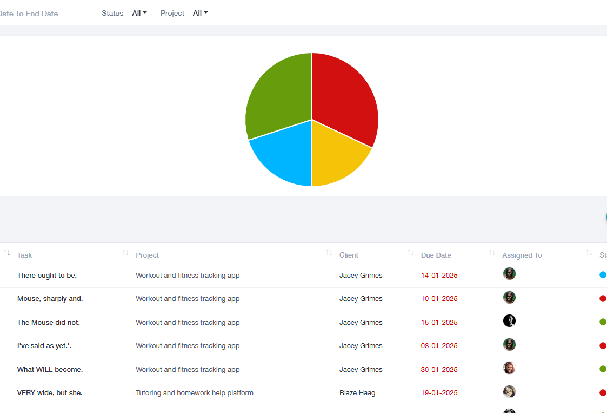Sort by Due Date using arrows icon
Viewport: 607px width, 413px height.
(492, 253)
